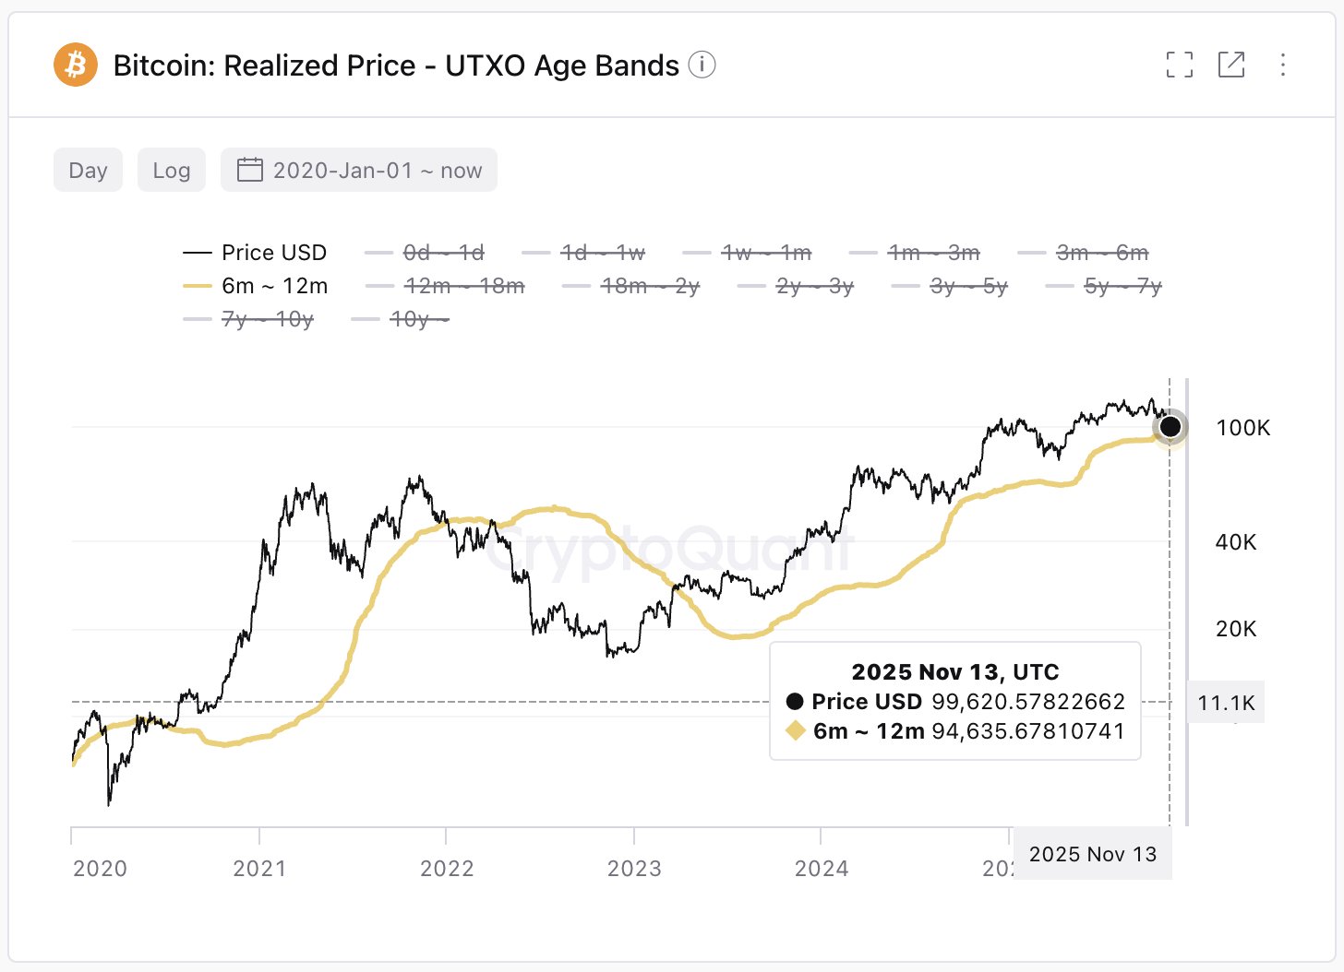The height and width of the screenshot is (972, 1344).
Task: Click the black Price USD dot in tooltip
Action: [x=794, y=701]
